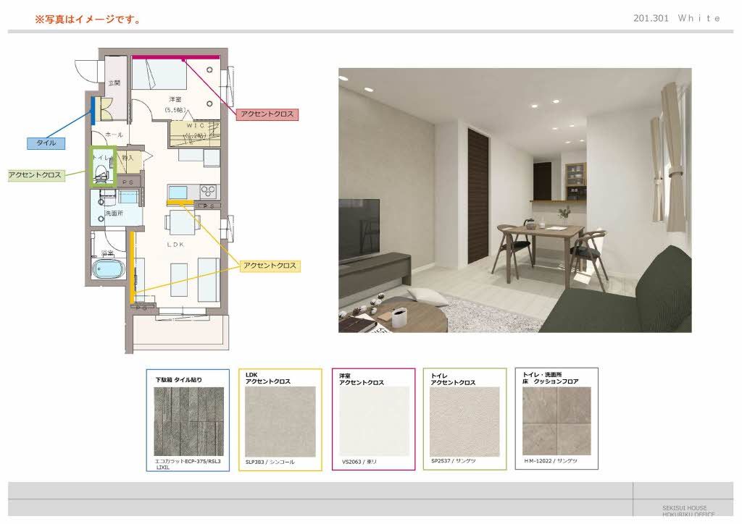This screenshot has width=742, height=524.
Task: Select the yellow アクセントクロス callout label
Action: 269,266
